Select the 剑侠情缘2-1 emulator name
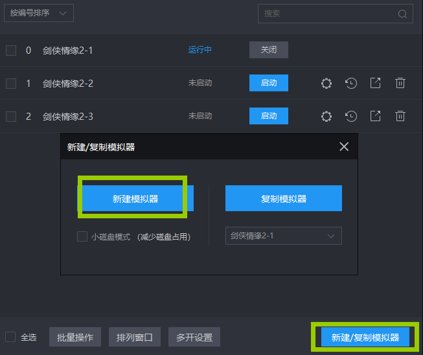The image size is (423, 355). [68, 51]
